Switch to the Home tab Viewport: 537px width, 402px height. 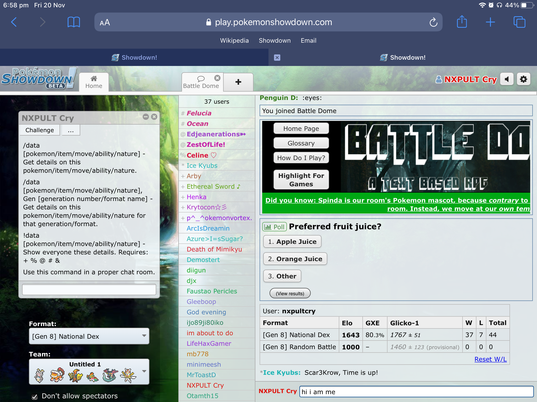click(x=94, y=82)
